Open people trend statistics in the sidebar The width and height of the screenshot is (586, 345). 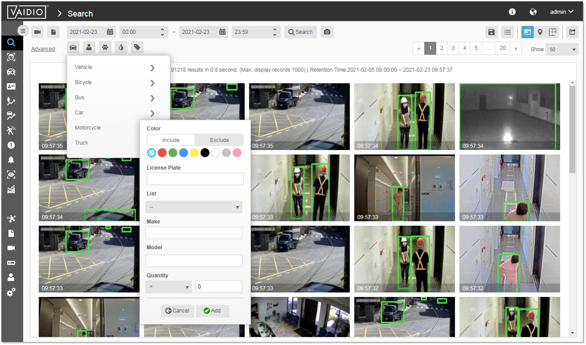point(11,101)
